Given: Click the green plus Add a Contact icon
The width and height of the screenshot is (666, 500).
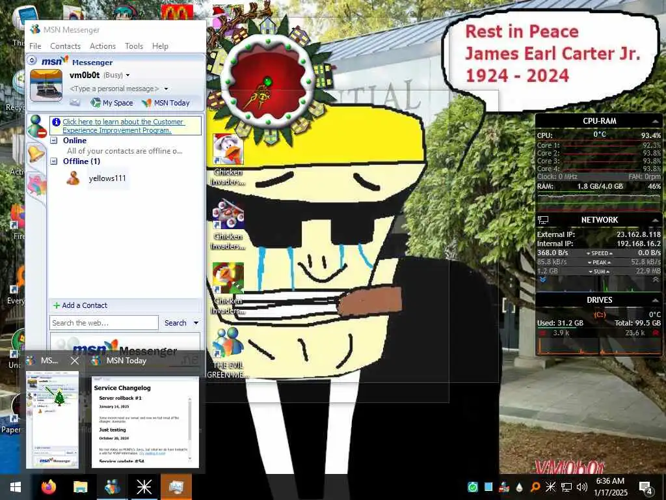Looking at the screenshot, I should tap(56, 305).
